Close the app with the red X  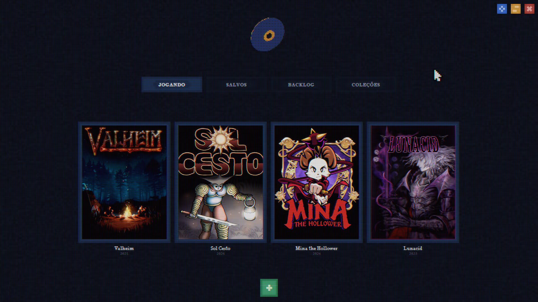tap(529, 9)
